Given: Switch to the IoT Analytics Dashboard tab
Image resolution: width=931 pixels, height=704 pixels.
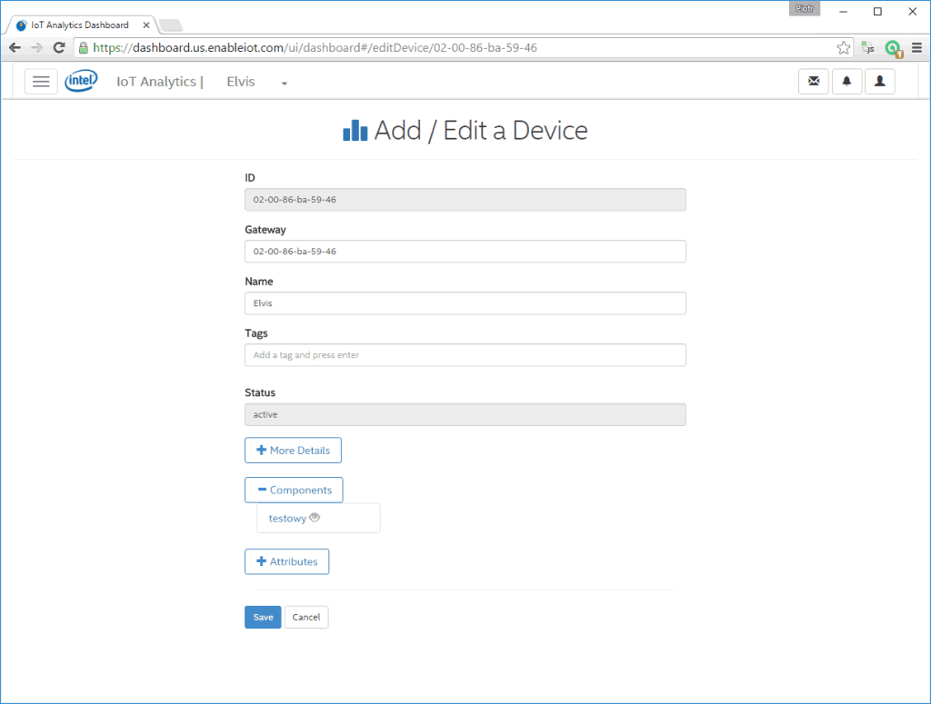Looking at the screenshot, I should [x=77, y=25].
